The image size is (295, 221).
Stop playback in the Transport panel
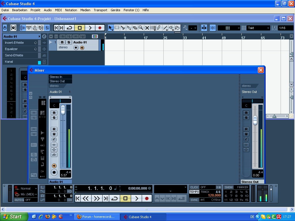pyautogui.click(x=126, y=199)
